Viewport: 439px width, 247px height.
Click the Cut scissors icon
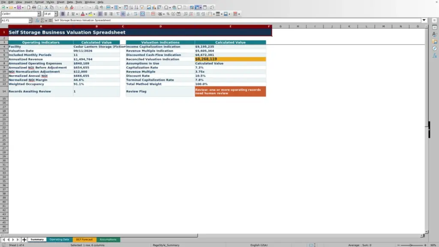pos(46,8)
